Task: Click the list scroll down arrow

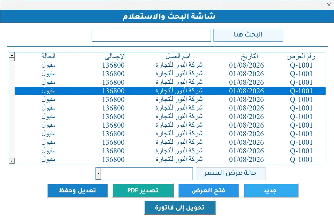Action: [12, 161]
